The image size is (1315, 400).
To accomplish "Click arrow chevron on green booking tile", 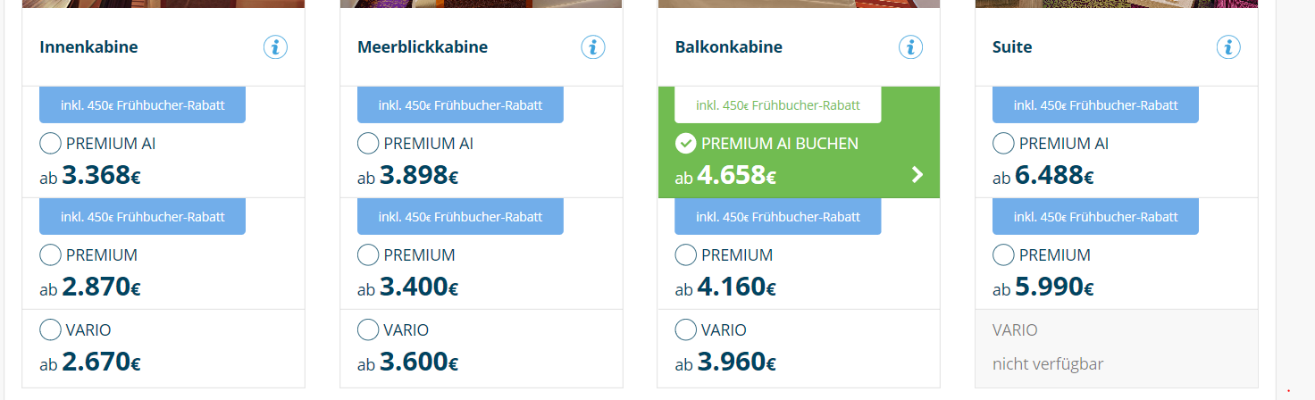I will coord(917,175).
